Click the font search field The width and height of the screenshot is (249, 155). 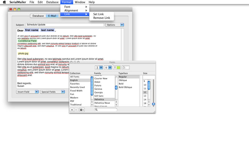click(x=106, y=110)
